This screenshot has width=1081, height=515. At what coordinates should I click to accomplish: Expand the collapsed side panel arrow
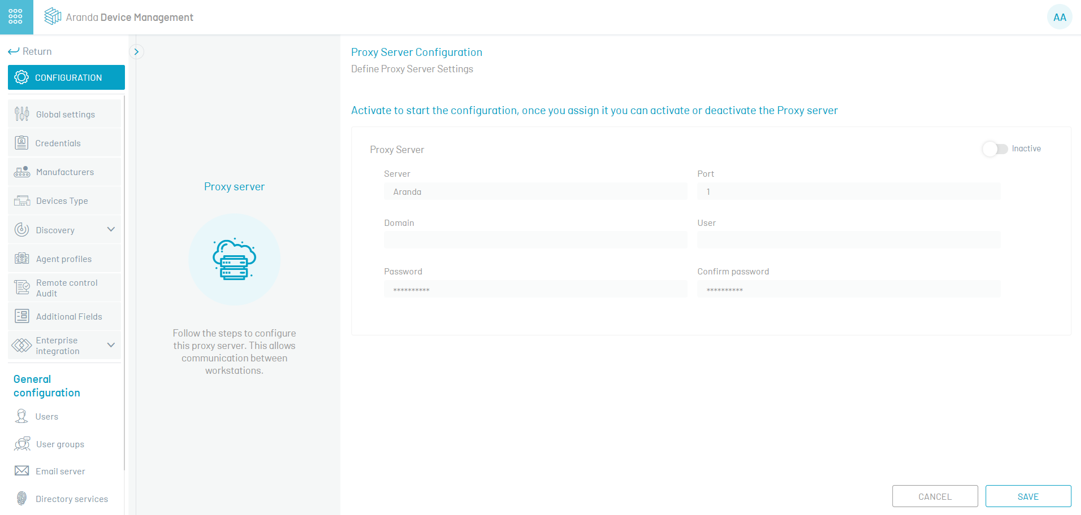[136, 51]
